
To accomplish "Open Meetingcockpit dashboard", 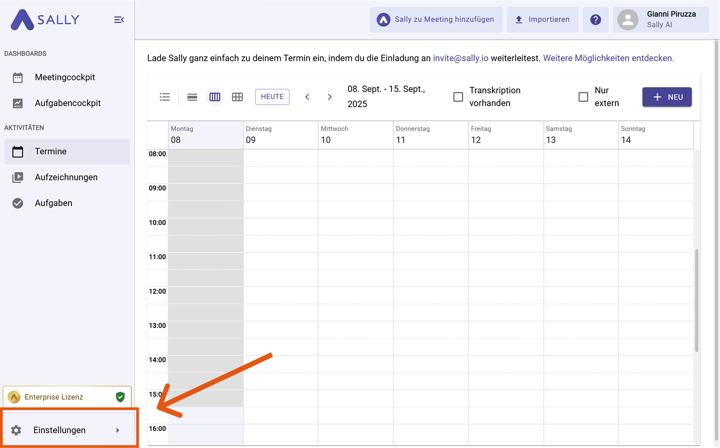I will pyautogui.click(x=65, y=77).
